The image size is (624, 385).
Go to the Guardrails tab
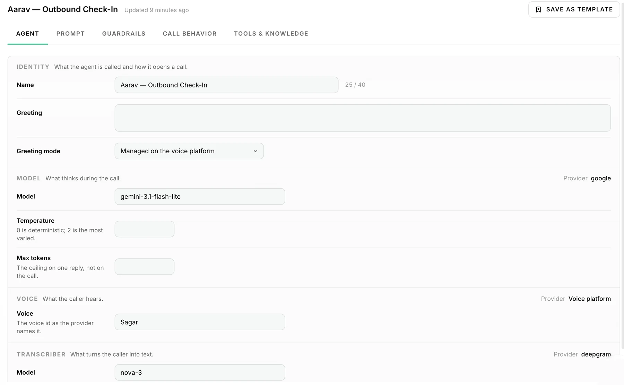click(x=124, y=34)
